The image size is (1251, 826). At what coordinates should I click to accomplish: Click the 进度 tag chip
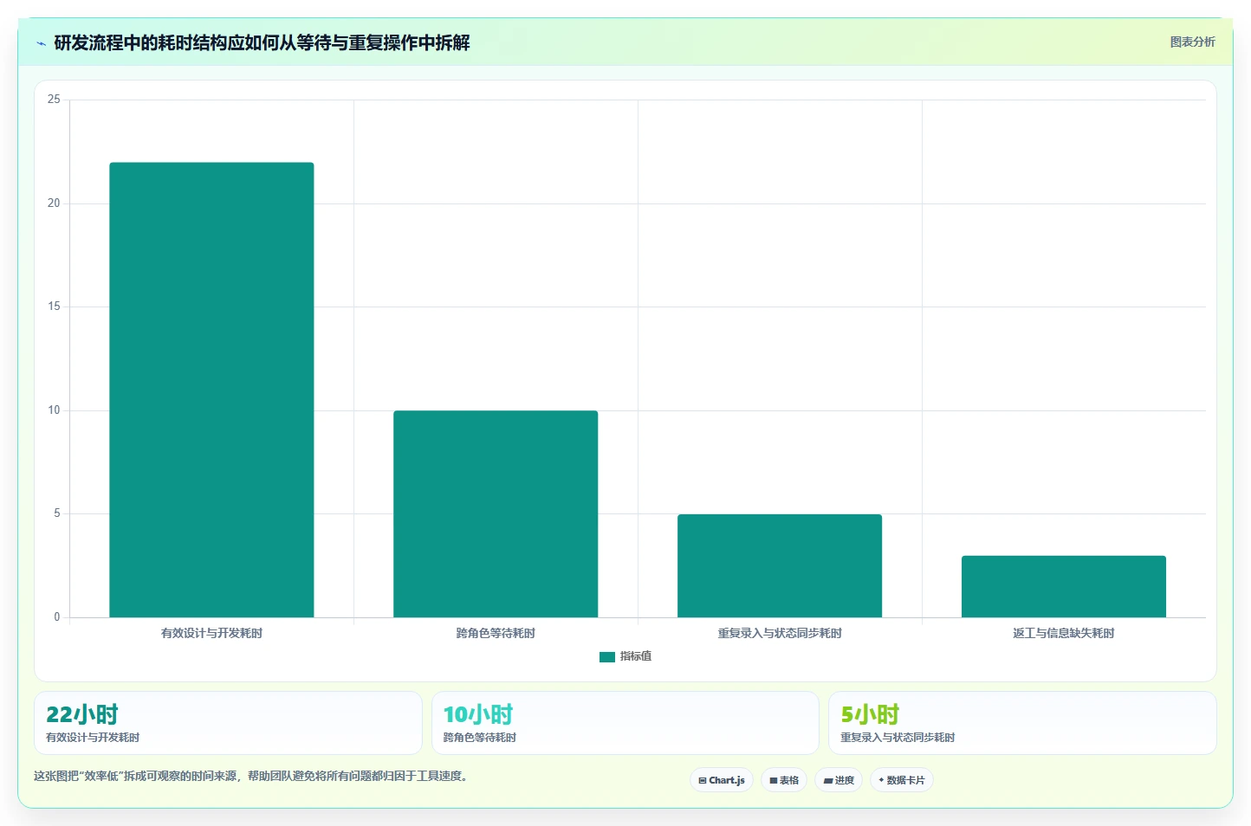839,780
